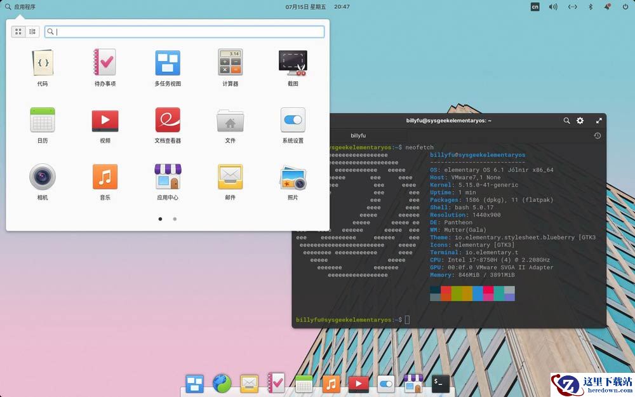Launch 邮件 mail app from launcher grid
Viewport: 635px width, 397px height.
[x=230, y=182]
